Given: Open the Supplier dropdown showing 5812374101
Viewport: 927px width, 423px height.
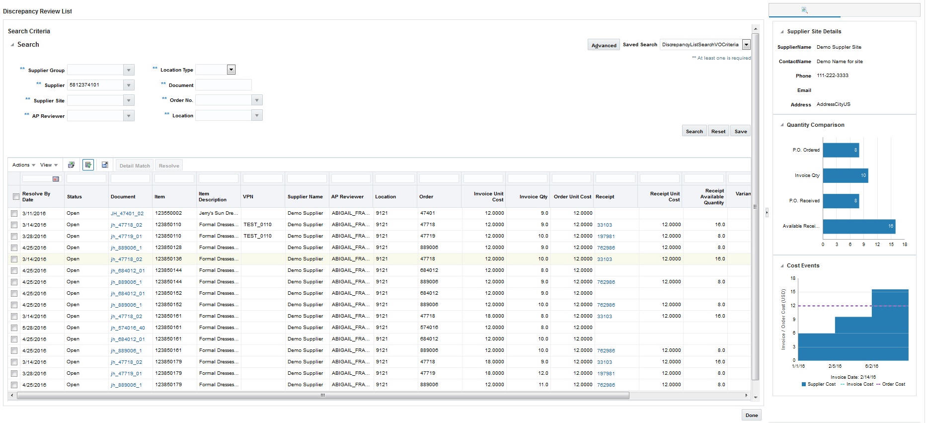Looking at the screenshot, I should 129,85.
